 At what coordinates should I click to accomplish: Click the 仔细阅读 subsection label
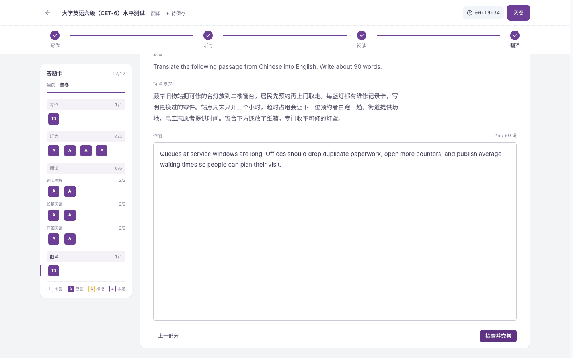(x=55, y=228)
